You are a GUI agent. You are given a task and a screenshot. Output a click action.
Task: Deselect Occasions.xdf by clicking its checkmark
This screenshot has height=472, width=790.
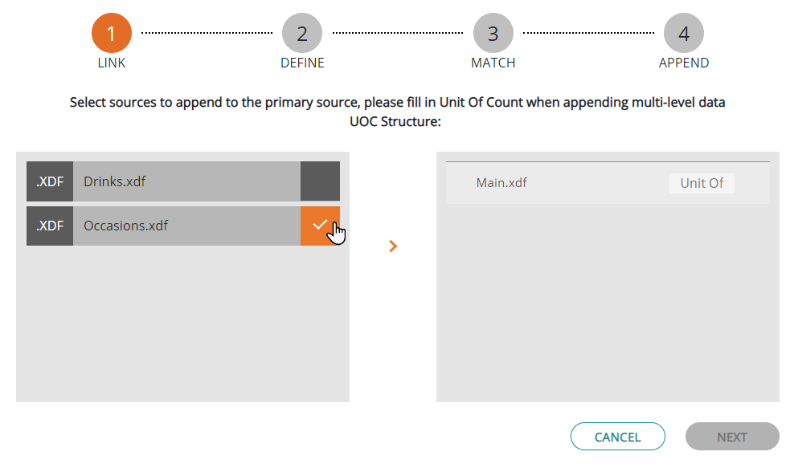(x=319, y=226)
